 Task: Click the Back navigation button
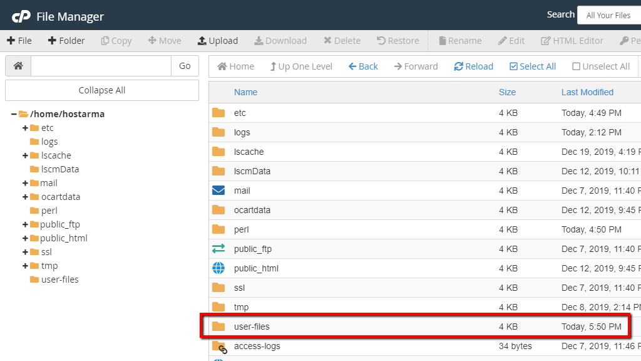[x=363, y=66]
